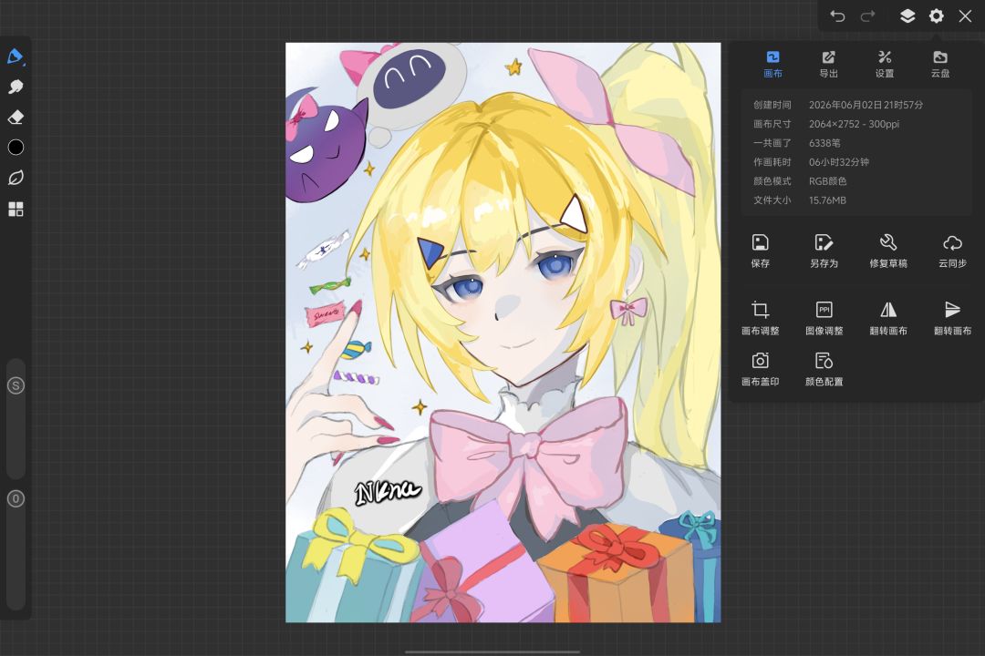Undo the last stroke
This screenshot has height=656, width=985.
(x=837, y=15)
